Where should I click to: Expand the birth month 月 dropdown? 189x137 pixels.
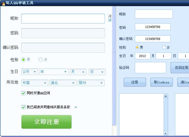78,72
